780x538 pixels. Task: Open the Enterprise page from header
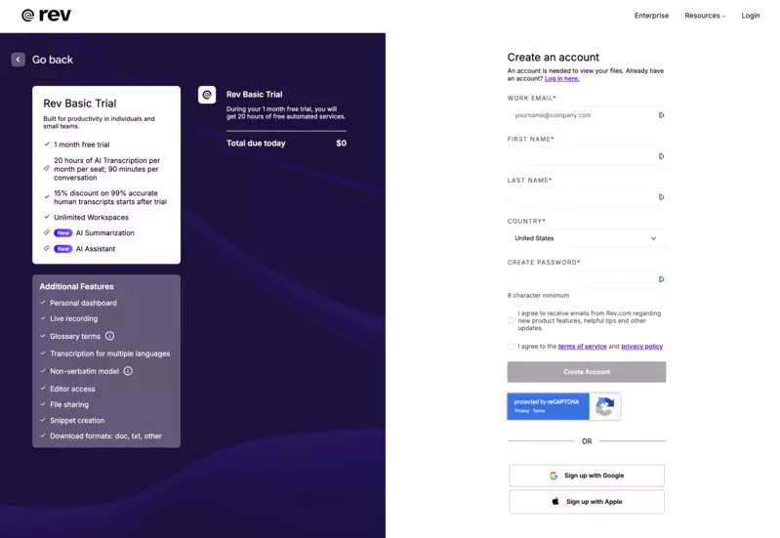point(651,16)
